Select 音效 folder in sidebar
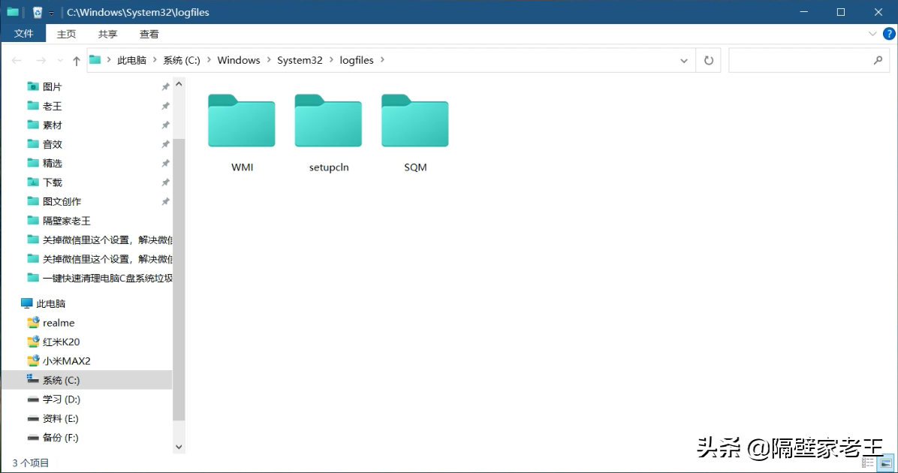 [52, 144]
